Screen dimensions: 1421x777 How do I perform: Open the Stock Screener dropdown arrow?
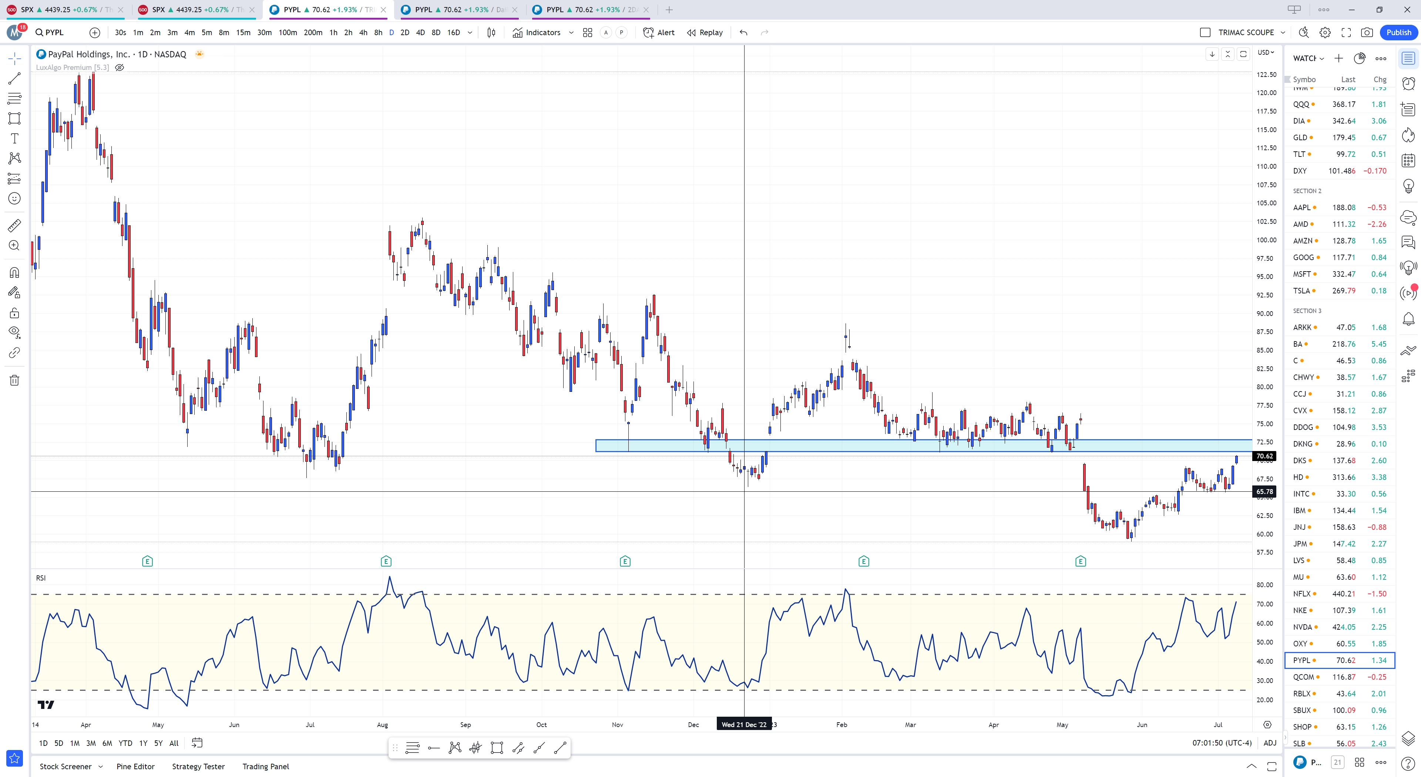(x=100, y=767)
